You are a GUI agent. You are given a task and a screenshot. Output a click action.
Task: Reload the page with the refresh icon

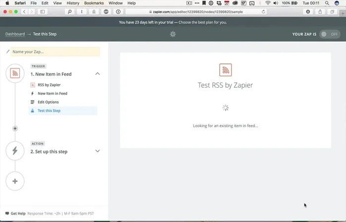tap(263, 11)
